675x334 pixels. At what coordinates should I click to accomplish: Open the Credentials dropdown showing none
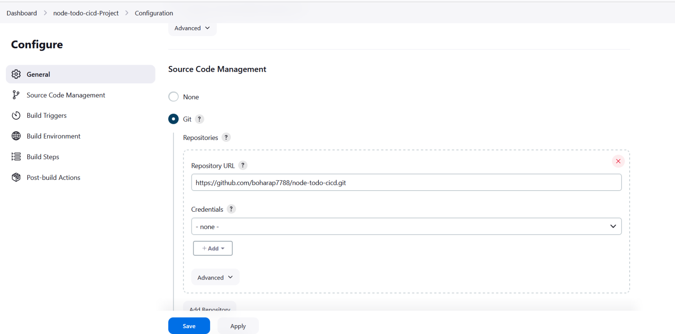[406, 226]
